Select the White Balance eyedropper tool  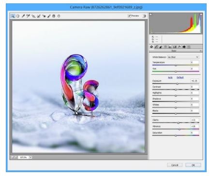coord(23,16)
